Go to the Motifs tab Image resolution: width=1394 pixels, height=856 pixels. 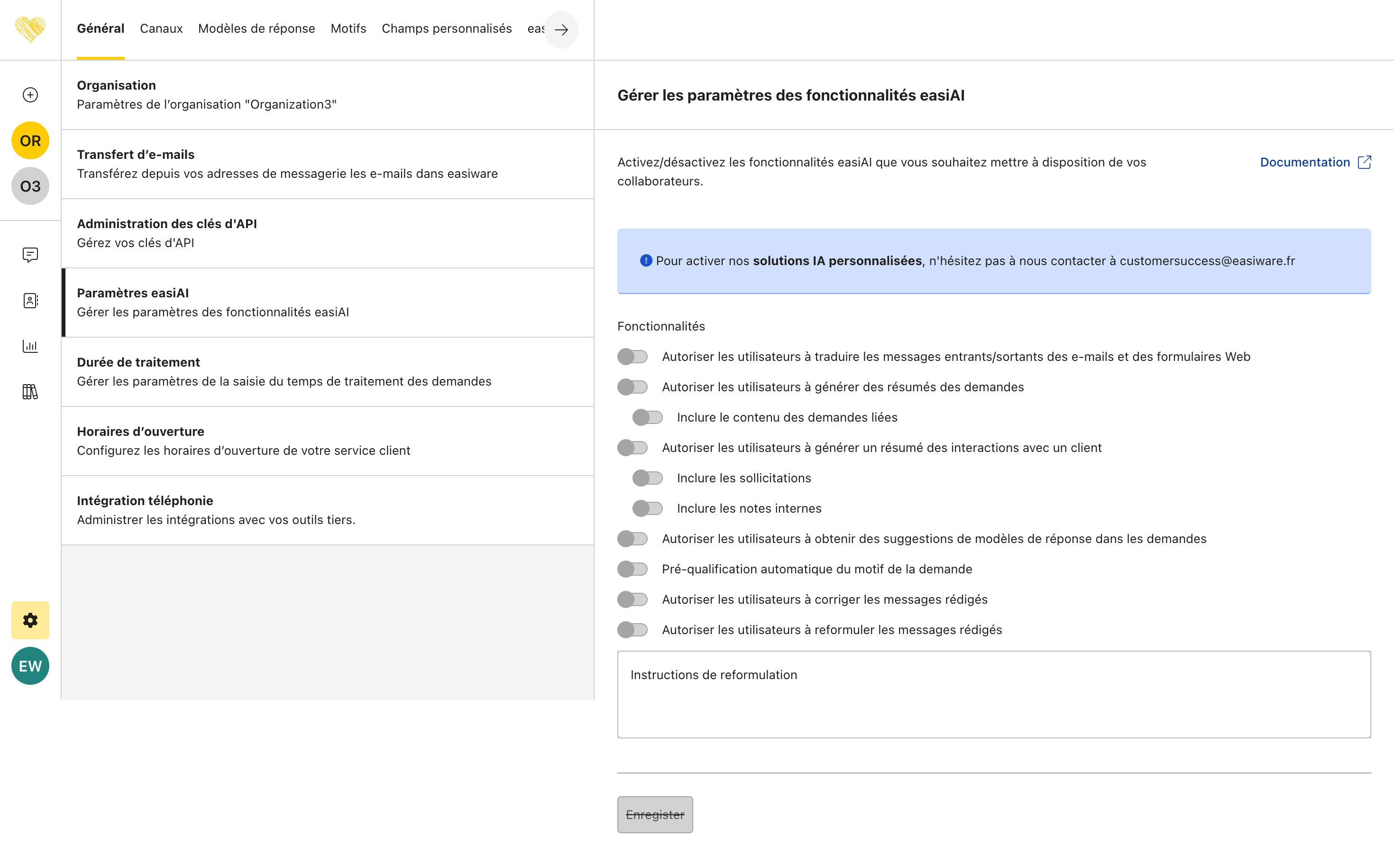click(x=348, y=28)
